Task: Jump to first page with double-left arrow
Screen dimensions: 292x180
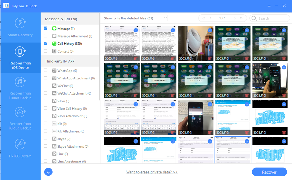Action: (203, 18)
